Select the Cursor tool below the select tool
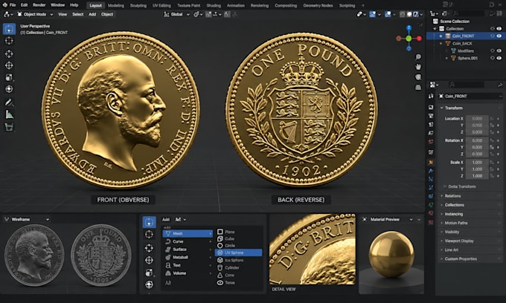The height and width of the screenshot is (303, 506). pos(9,41)
